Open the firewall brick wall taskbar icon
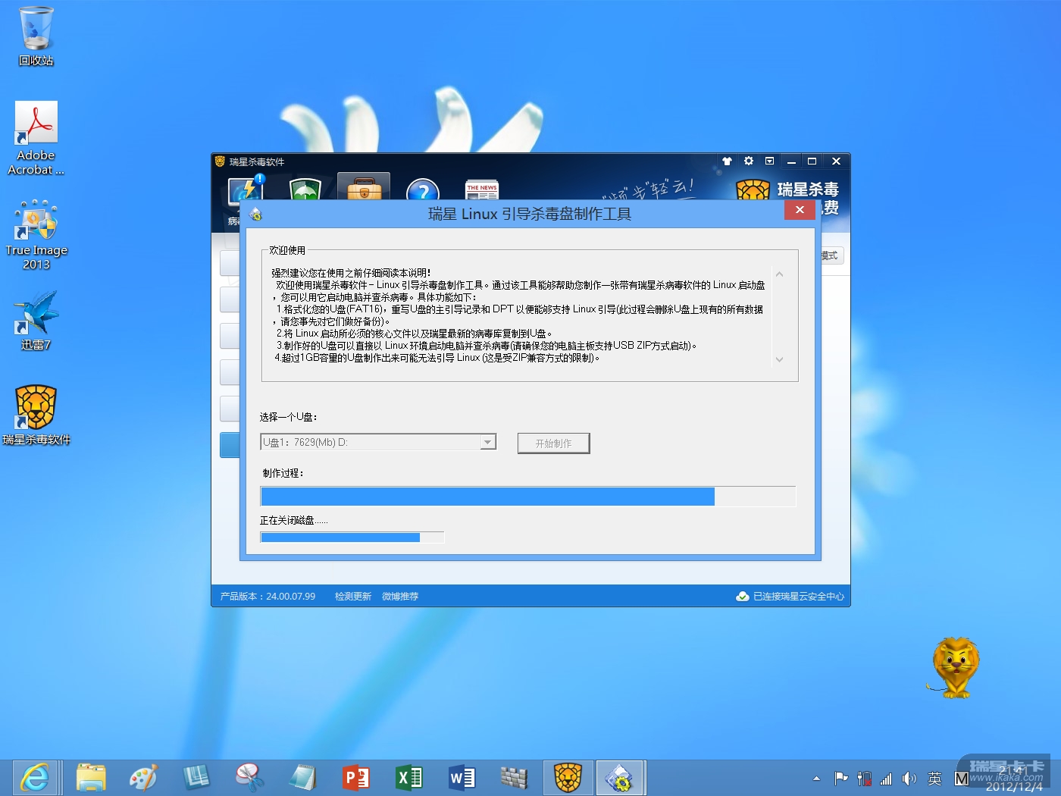The height and width of the screenshot is (796, 1061). pyautogui.click(x=514, y=778)
